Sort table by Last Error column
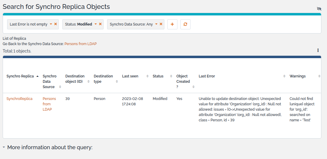Screen dimensions: 327x159 tap(207, 76)
